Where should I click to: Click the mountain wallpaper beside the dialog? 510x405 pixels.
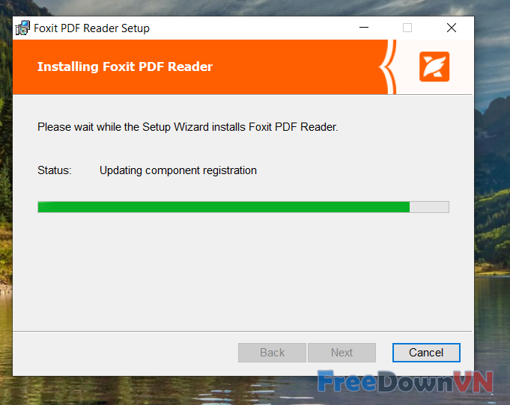(492, 195)
